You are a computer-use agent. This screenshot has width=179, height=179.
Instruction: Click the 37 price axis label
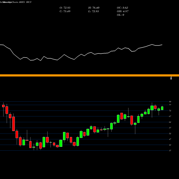(x=170, y=151)
